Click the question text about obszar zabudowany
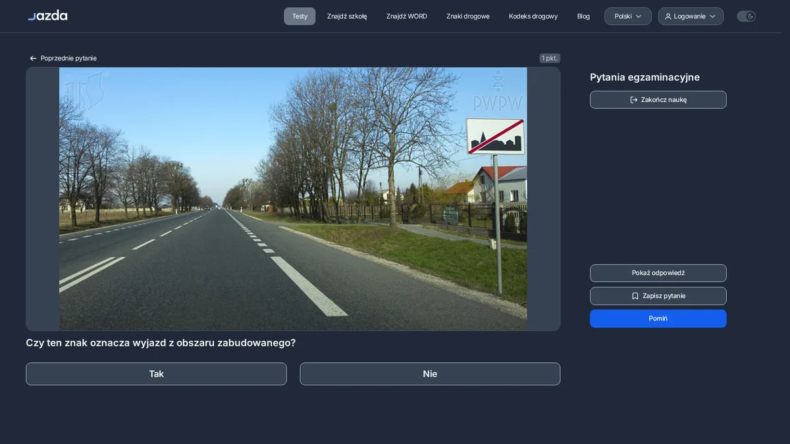 coord(161,343)
